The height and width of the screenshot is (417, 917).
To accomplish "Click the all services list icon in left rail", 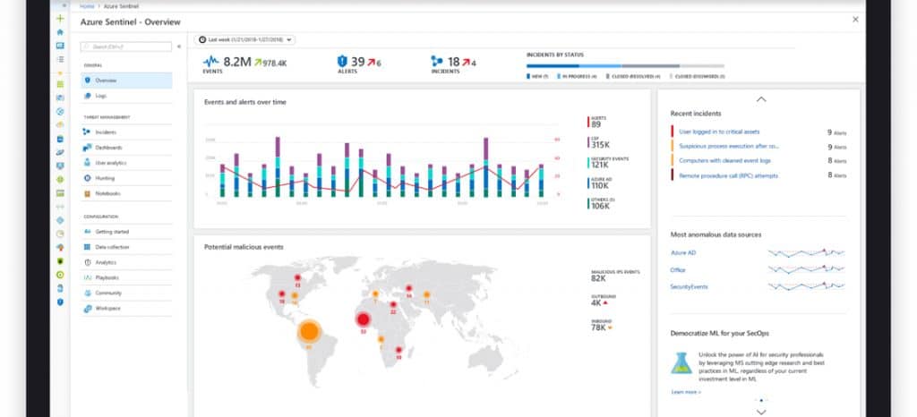I will pos(60,59).
